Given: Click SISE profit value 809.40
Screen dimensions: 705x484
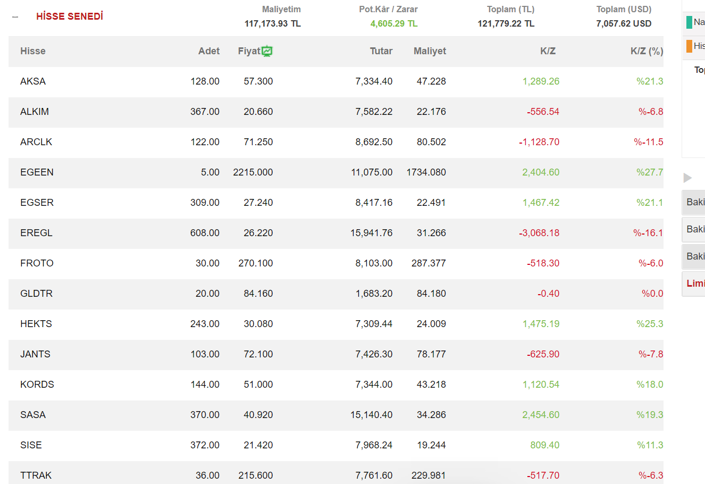Looking at the screenshot, I should [x=544, y=445].
